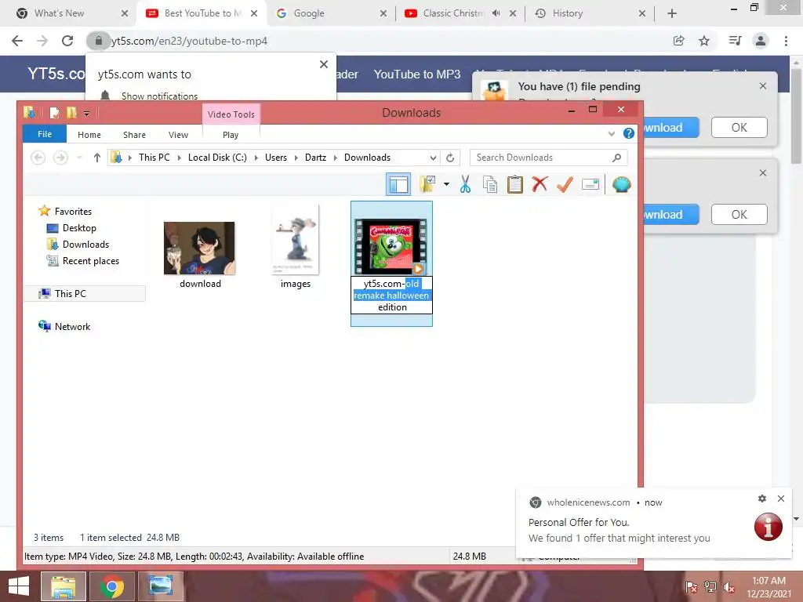
Task: Click Explorer Forward navigation arrow
Action: pos(60,158)
